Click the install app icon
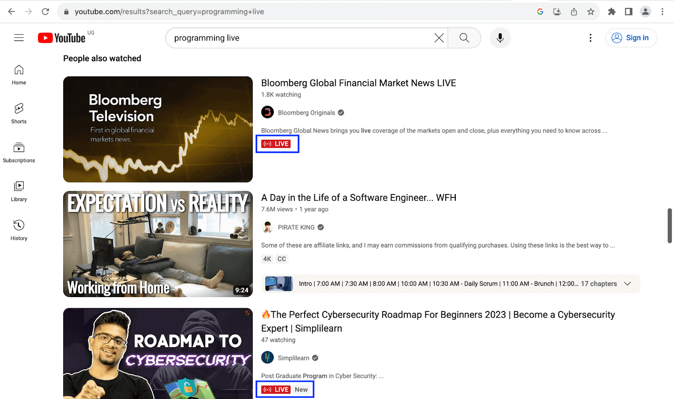Screen dimensions: 674x399 (557, 12)
